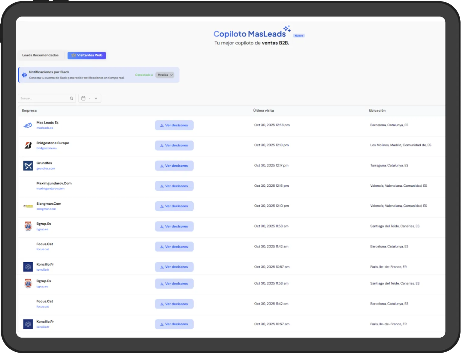Select the Oct 30, 2025 12:10 pm visit time
The image size is (463, 355).
point(271,206)
